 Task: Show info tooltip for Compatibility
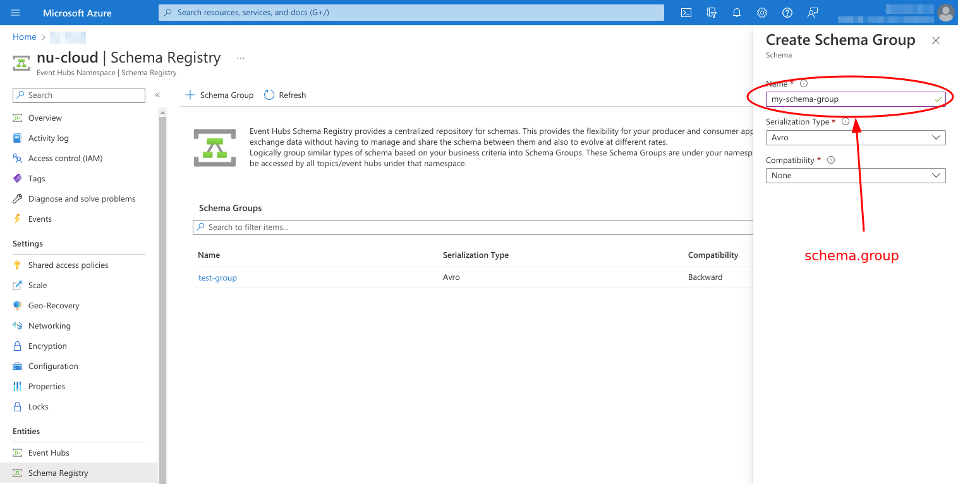(831, 160)
